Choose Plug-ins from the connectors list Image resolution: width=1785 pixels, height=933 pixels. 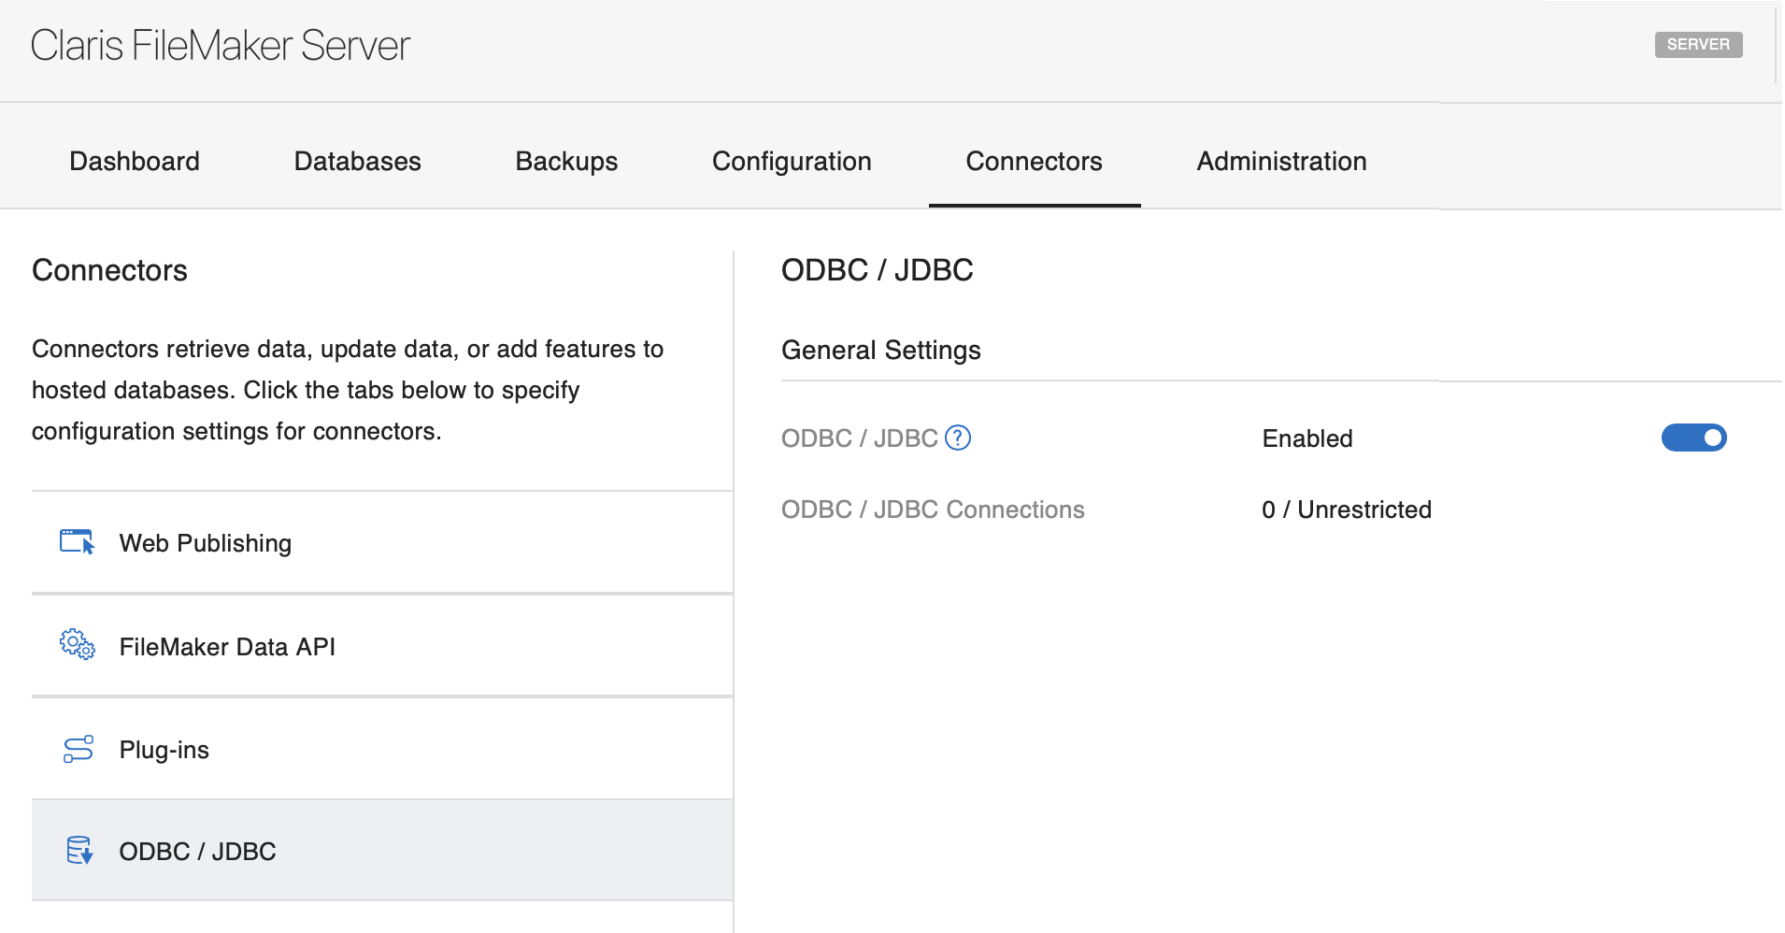tap(164, 750)
